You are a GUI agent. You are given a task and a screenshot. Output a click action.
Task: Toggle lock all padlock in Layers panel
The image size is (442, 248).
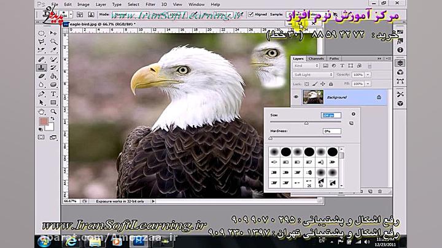[x=331, y=84]
